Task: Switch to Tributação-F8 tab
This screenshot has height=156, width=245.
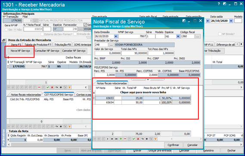Action: (x=62, y=44)
